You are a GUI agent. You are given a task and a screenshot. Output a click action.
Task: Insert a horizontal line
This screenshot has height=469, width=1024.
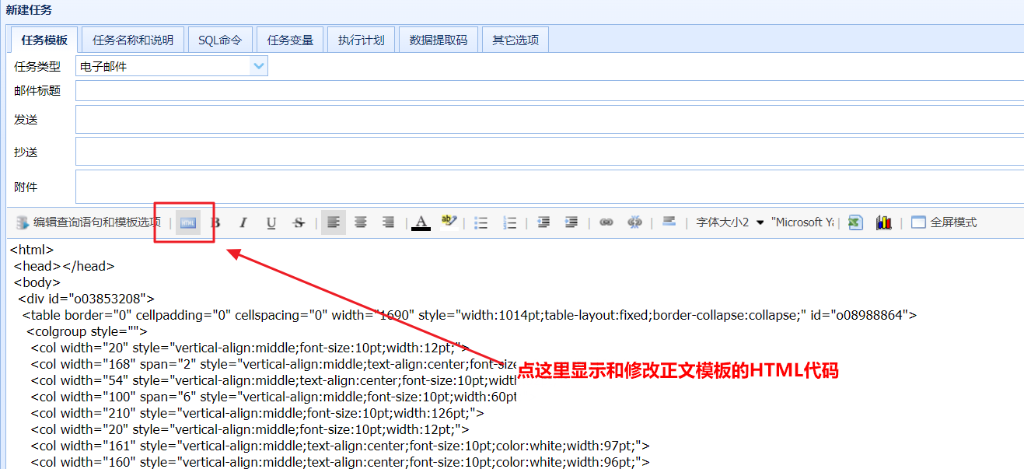point(669,222)
